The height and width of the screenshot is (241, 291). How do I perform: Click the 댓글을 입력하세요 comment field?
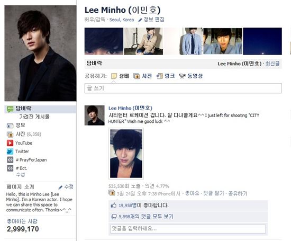coord(188,229)
